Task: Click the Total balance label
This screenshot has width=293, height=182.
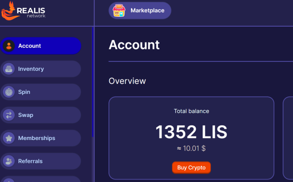Action: pyautogui.click(x=191, y=111)
